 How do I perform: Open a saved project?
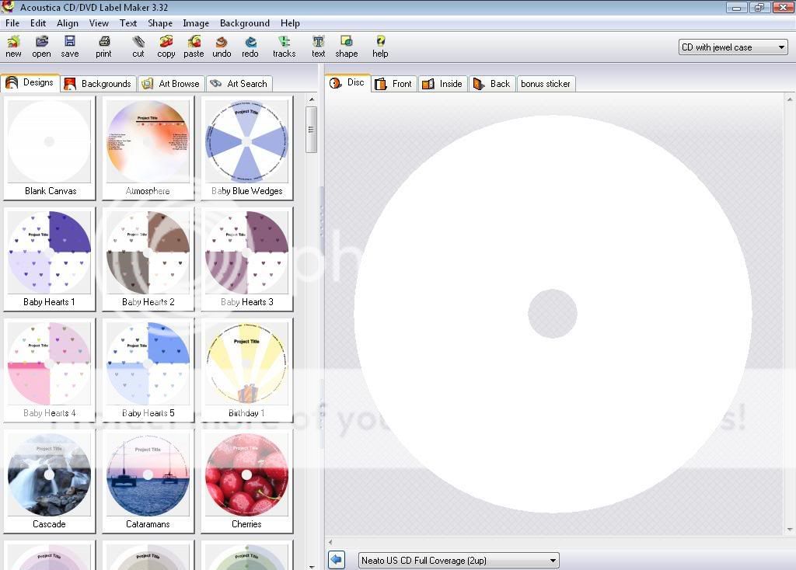pos(41,47)
